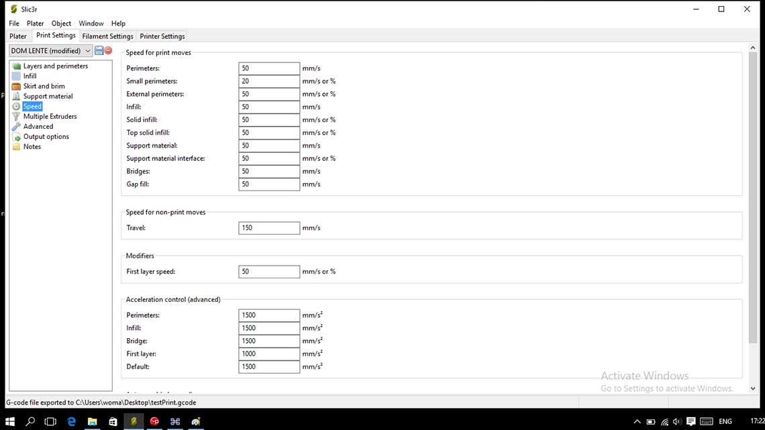Click the battery tray icon
This screenshot has width=765, height=430.
click(x=651, y=422)
